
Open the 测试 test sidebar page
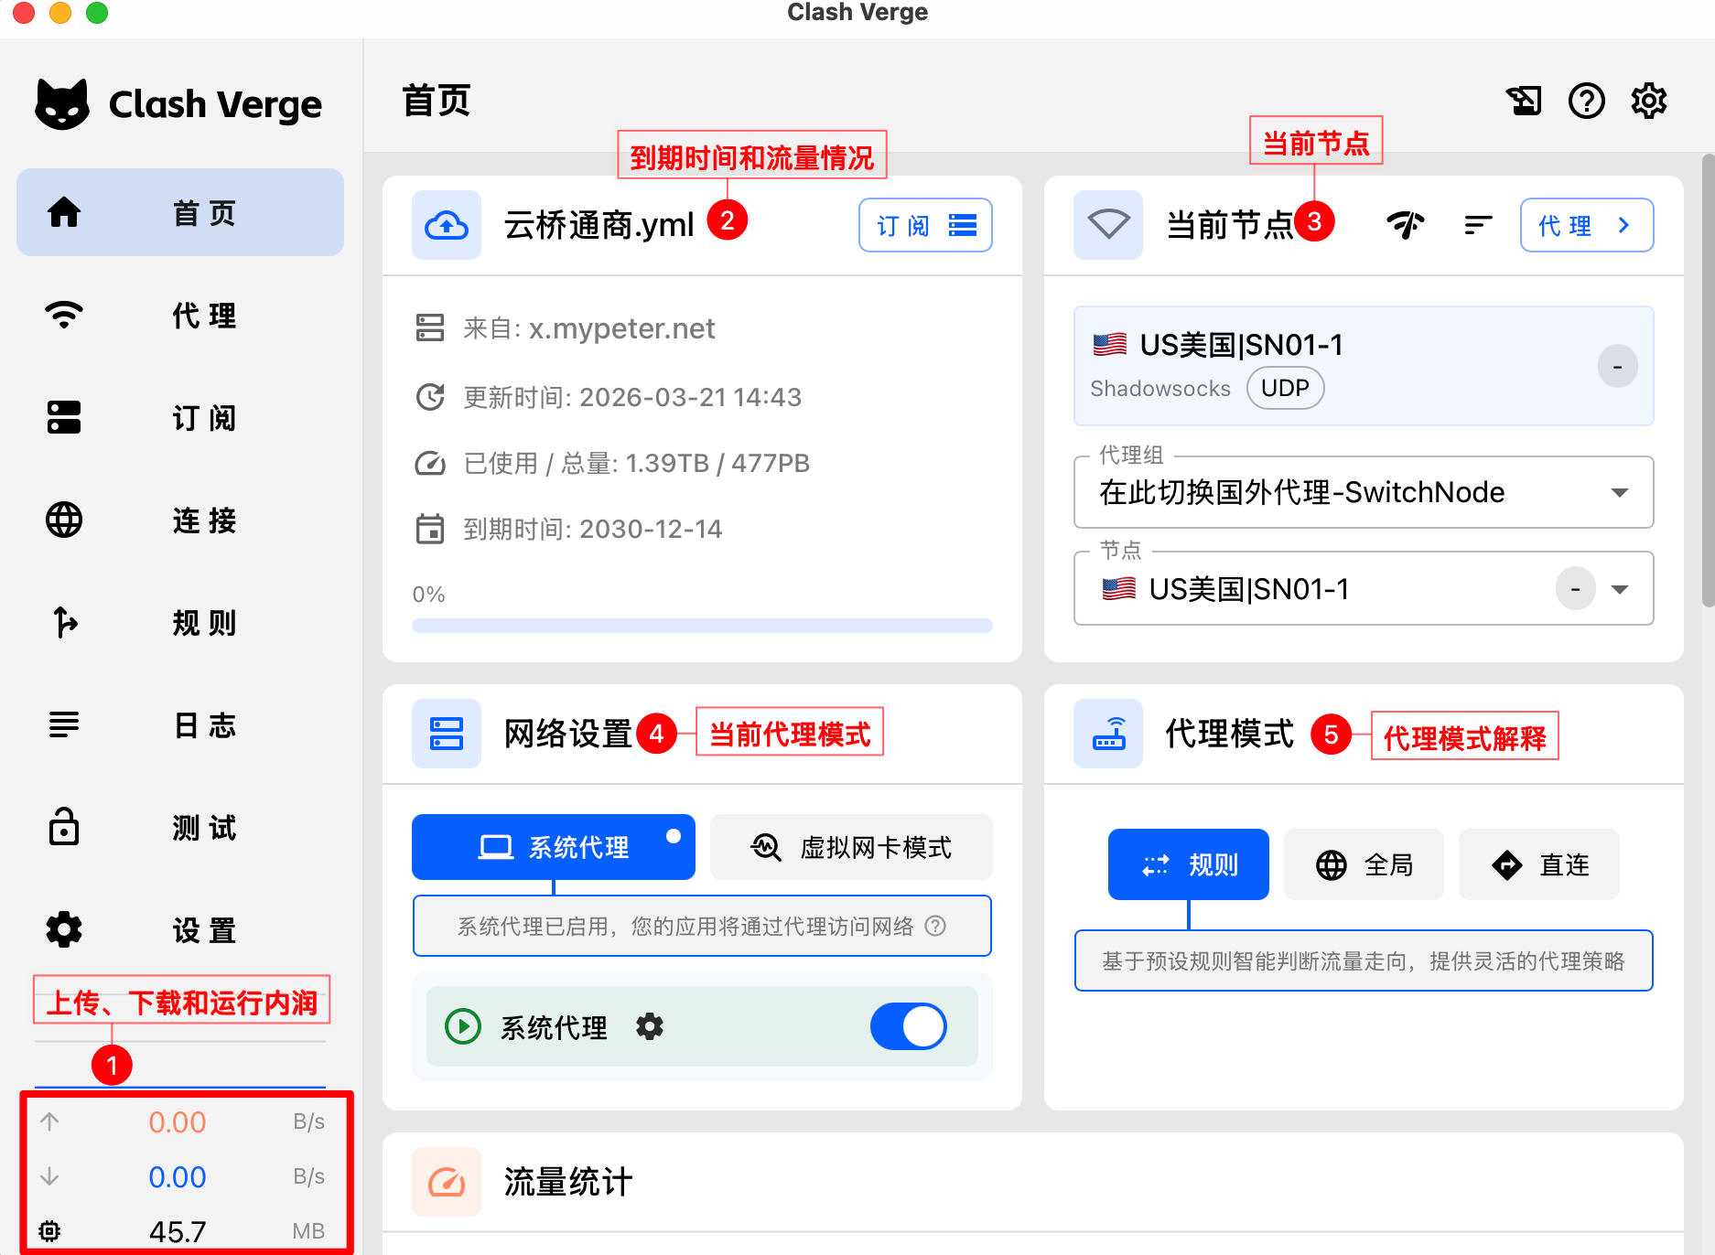click(180, 827)
